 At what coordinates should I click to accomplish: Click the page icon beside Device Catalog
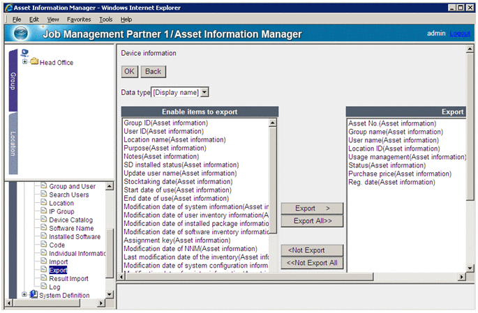coord(44,219)
